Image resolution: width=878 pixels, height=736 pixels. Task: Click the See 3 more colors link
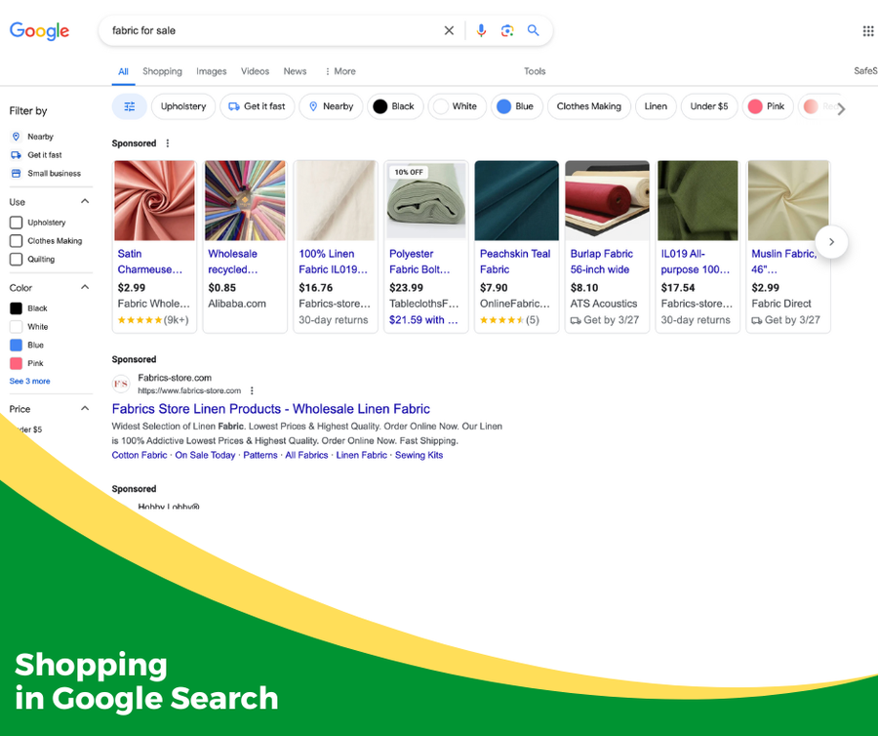click(x=29, y=381)
